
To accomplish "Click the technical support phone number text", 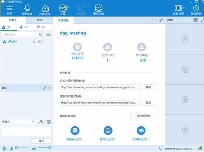I will (179, 149).
